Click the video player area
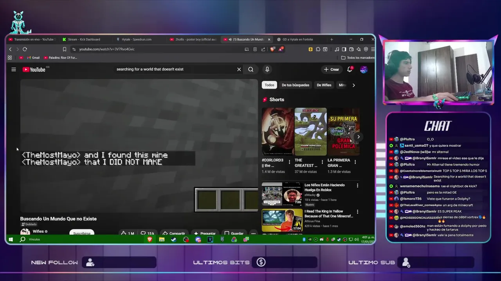501x281 pixels. (x=139, y=146)
